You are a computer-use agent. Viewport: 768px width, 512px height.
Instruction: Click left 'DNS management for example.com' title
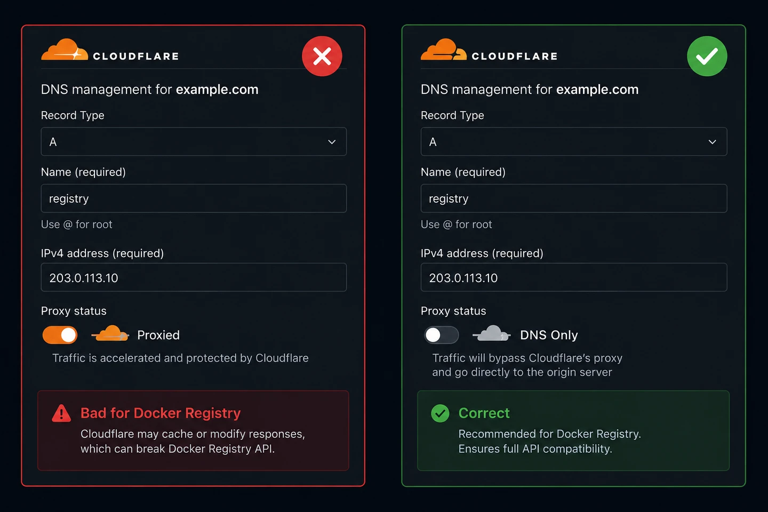150,90
